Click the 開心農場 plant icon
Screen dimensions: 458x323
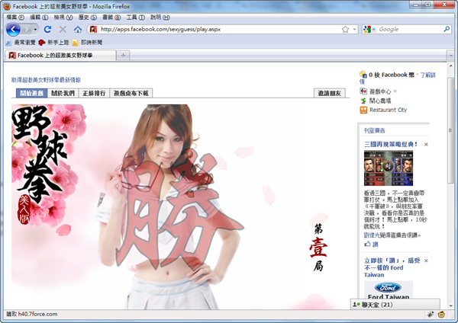tap(363, 101)
